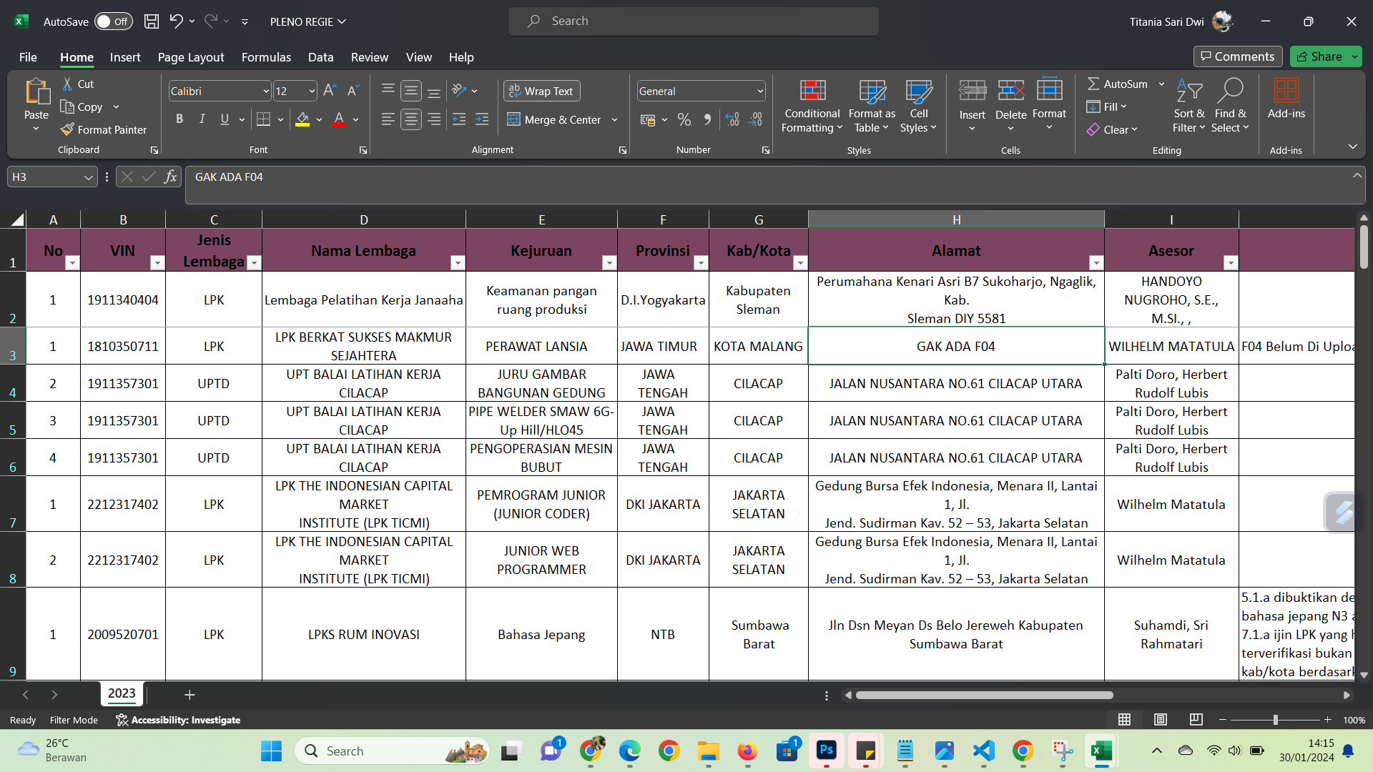
Task: Apply Italic formatting
Action: [202, 119]
